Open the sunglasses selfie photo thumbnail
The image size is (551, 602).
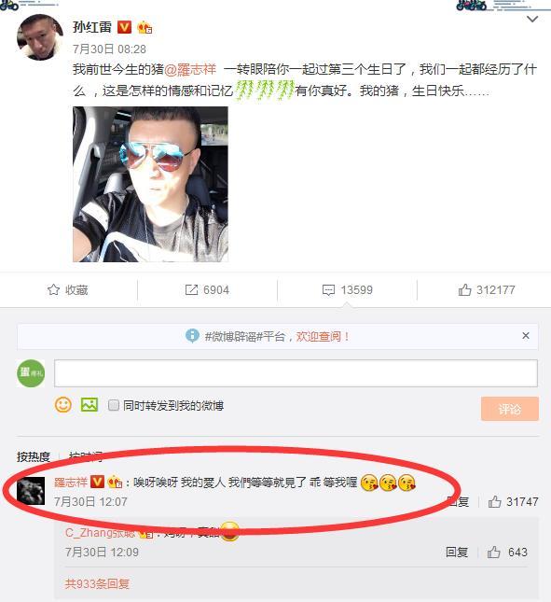point(150,184)
